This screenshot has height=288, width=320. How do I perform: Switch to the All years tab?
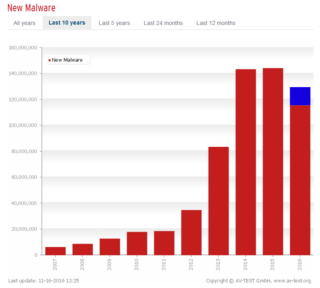click(24, 23)
